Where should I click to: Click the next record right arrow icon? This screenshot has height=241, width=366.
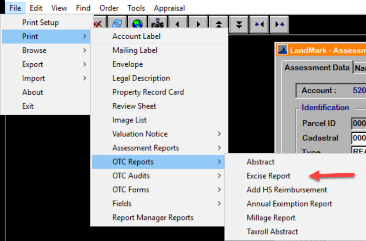tap(198, 24)
